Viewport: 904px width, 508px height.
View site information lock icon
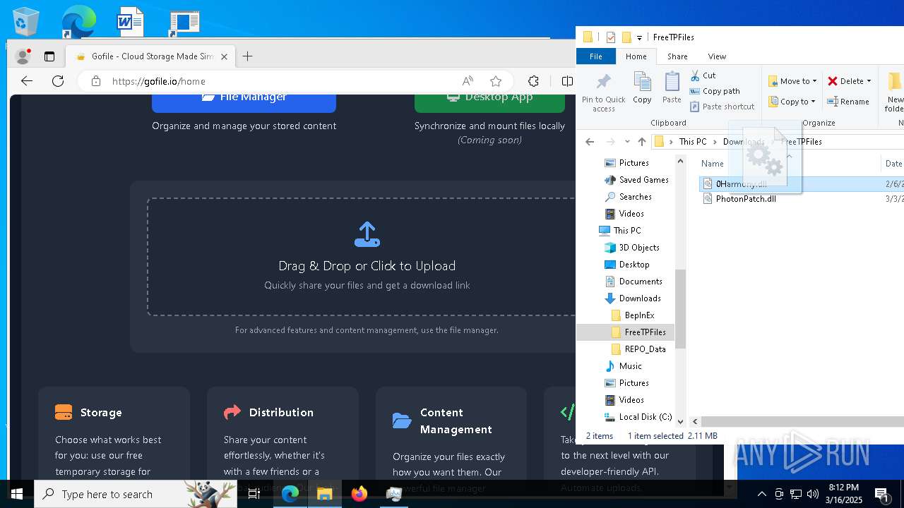[x=96, y=81]
